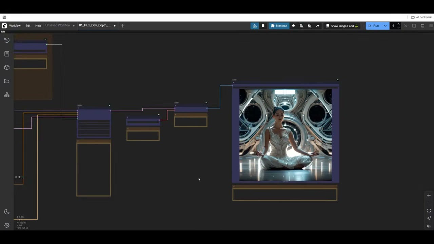Click the share arrow icon in toolbar
The width and height of the screenshot is (434, 244).
[x=318, y=26]
